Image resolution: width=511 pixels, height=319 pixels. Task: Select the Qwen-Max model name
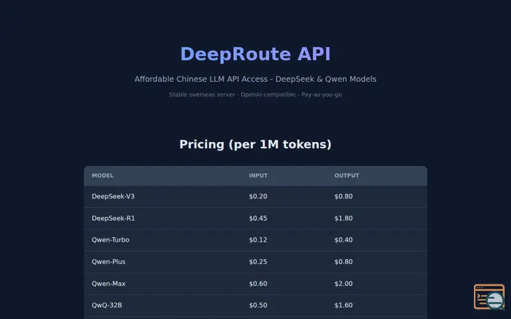[x=109, y=283]
